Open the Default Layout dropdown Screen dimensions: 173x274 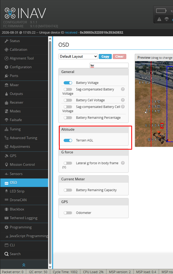pos(78,57)
